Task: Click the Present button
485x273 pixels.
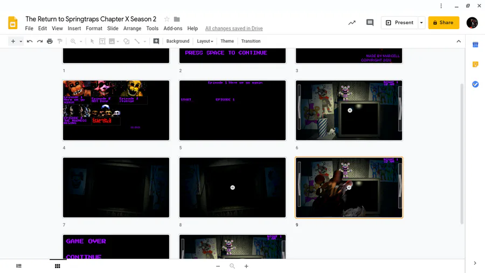Action: tap(400, 23)
